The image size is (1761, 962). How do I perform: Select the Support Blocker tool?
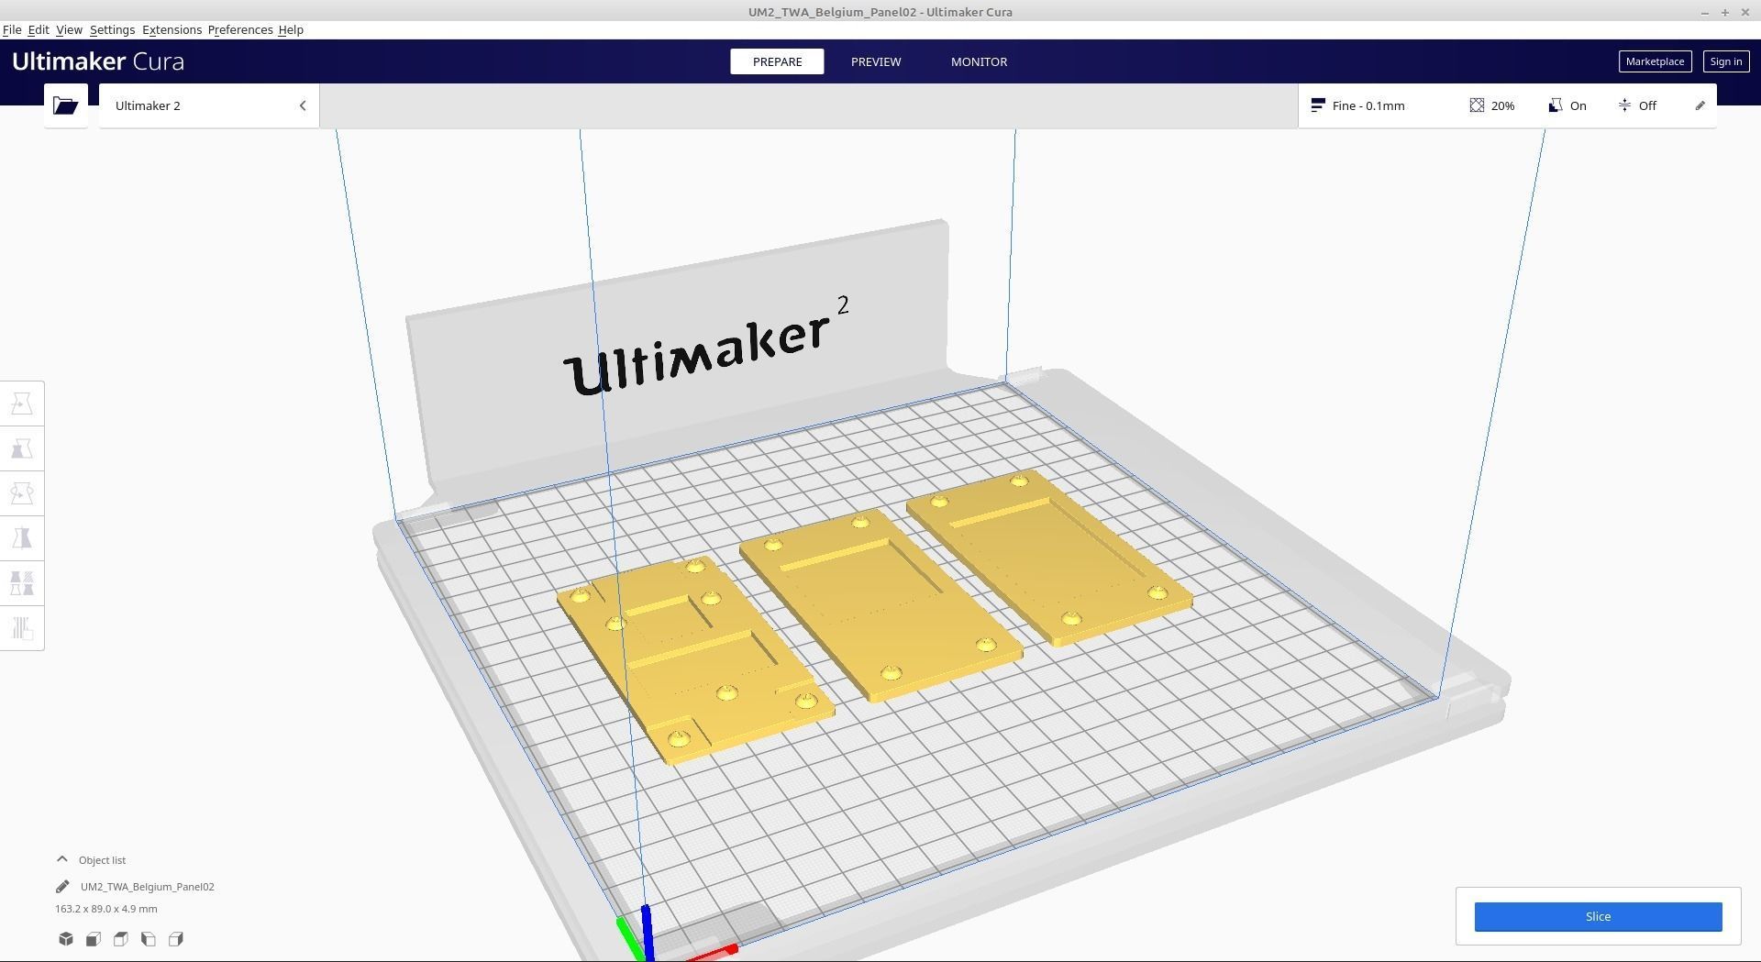[x=22, y=628]
